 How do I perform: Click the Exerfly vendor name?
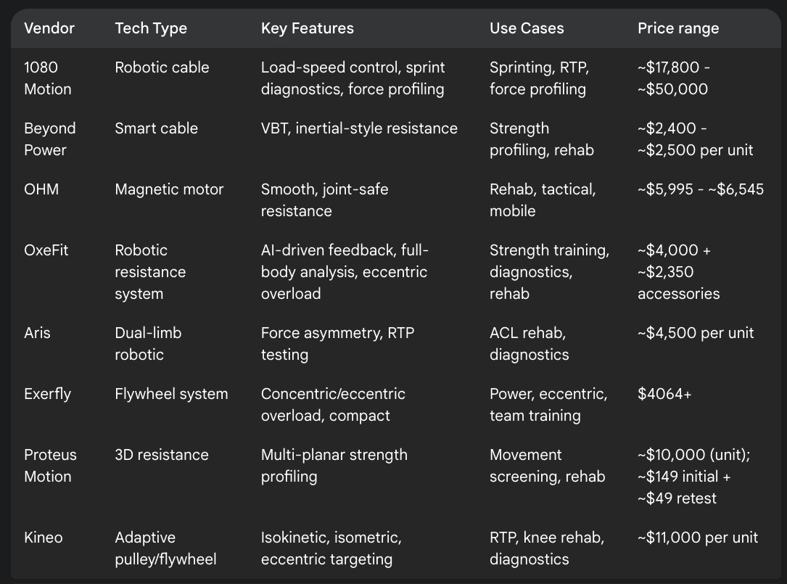[x=47, y=394]
